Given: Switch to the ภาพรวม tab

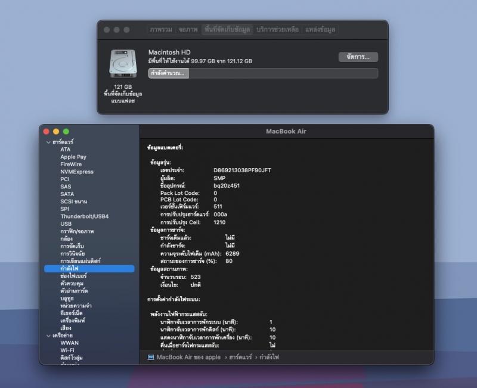Looking at the screenshot, I should pyautogui.click(x=161, y=29).
